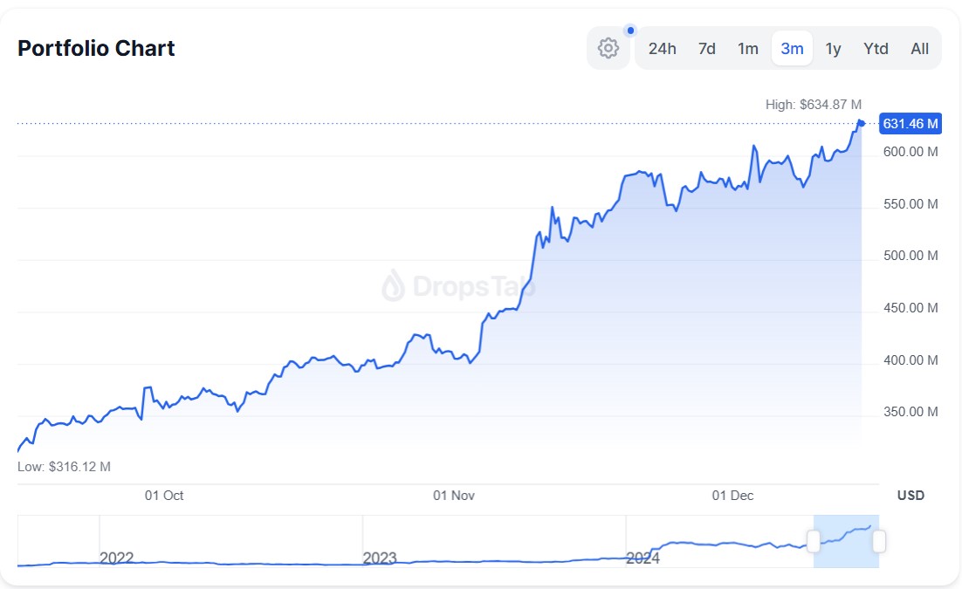Click 2024 in the overview navigator
962x589 pixels.
642,558
